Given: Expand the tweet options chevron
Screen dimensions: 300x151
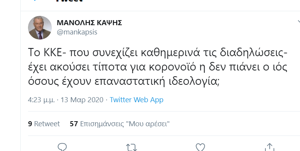Looking at the screenshot, I should [298, 22].
